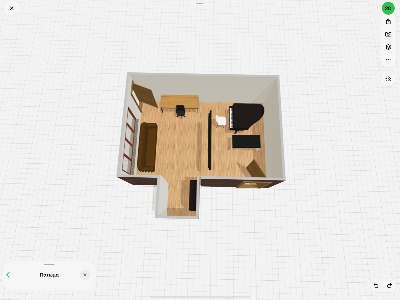The image size is (400, 300).
Task: Tap the Πάτωμα panel title
Action: 49,275
